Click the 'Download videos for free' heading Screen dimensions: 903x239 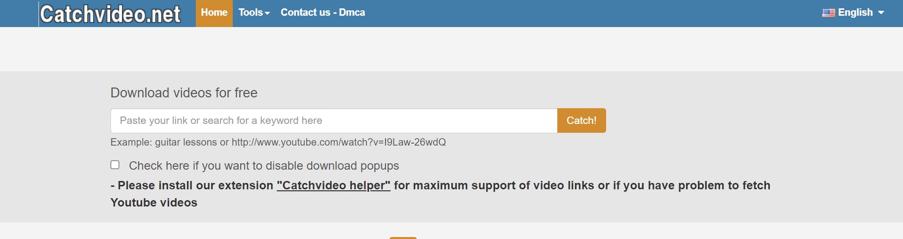[x=184, y=92]
